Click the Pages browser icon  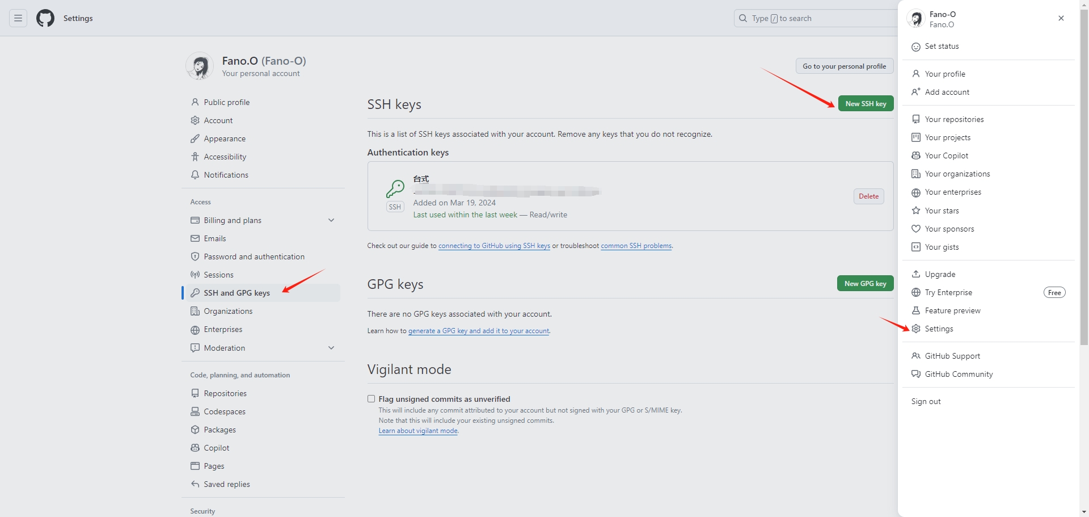click(x=195, y=466)
